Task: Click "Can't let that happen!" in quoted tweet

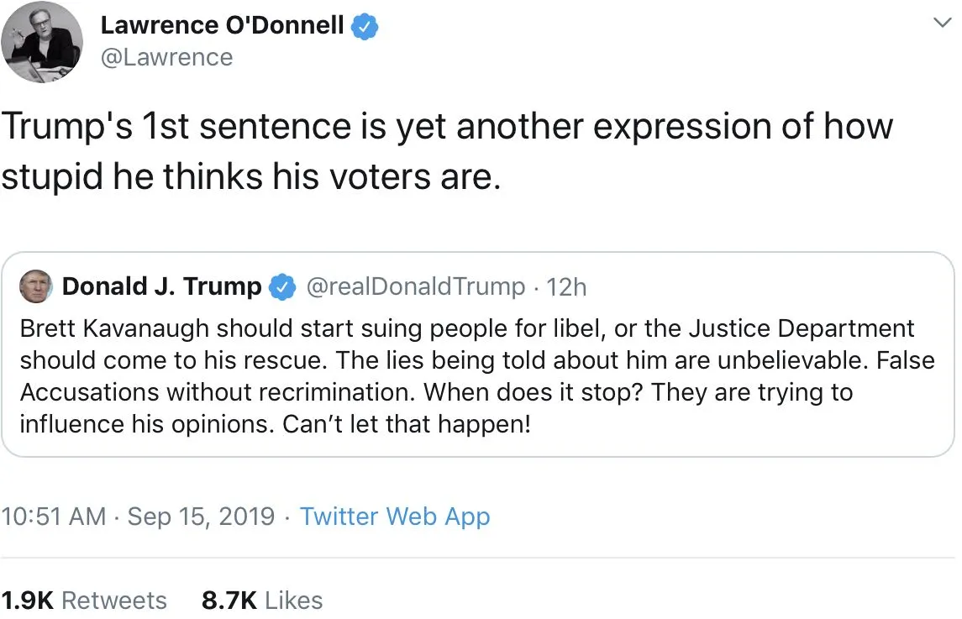Action: 406,423
